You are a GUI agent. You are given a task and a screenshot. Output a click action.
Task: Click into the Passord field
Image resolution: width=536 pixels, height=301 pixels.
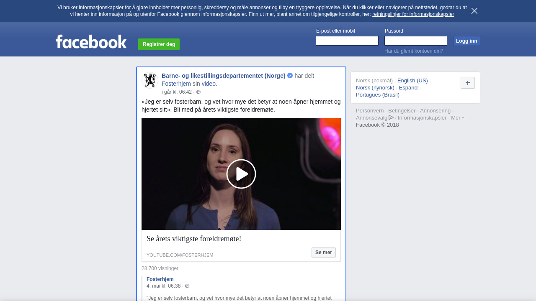click(x=415, y=41)
